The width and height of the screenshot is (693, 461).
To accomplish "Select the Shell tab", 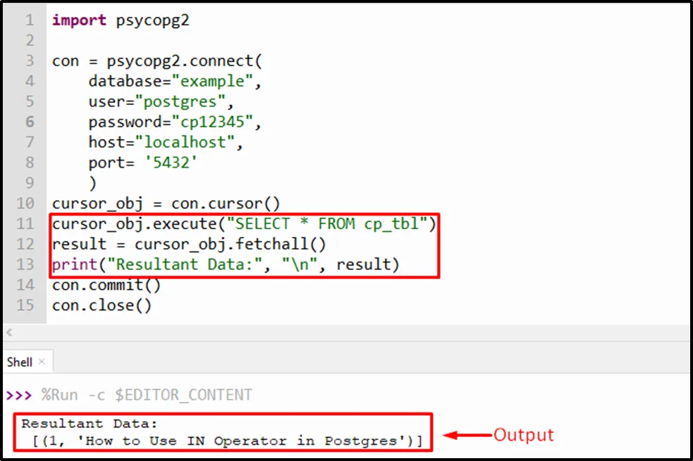I will [x=20, y=362].
